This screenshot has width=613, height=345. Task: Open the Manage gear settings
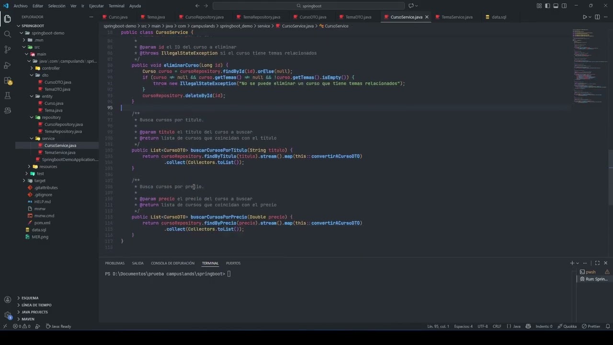tap(7, 315)
